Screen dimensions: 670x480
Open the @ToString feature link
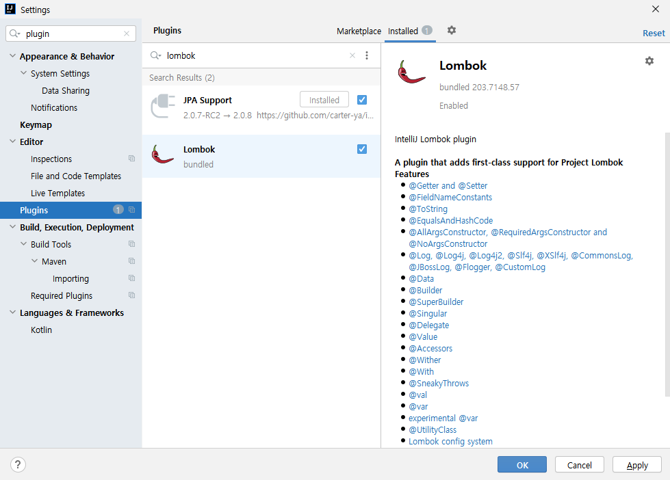pyautogui.click(x=428, y=209)
